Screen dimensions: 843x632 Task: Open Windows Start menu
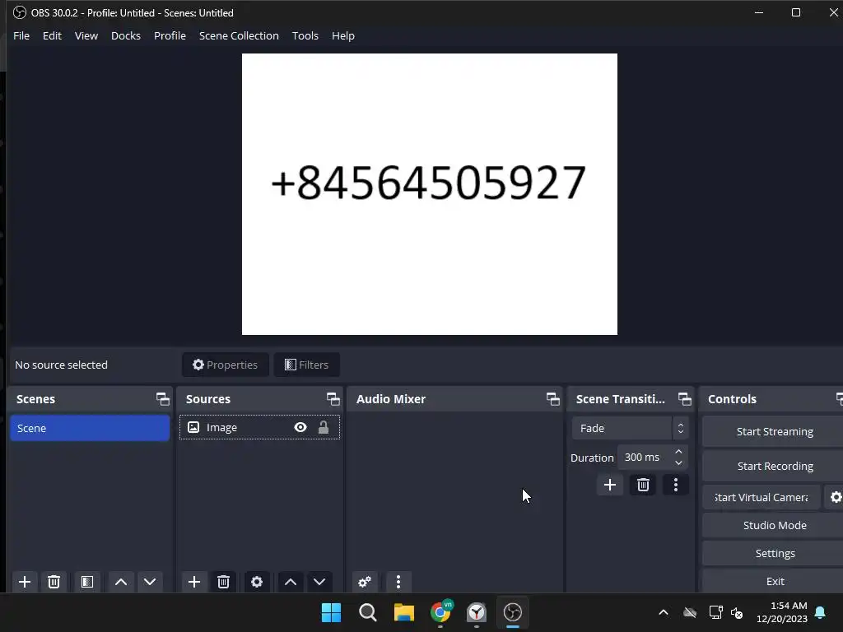click(331, 612)
